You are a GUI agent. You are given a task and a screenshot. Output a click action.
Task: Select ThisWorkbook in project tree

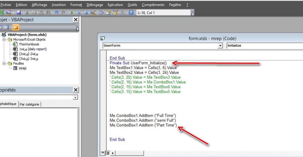pyautogui.click(x=29, y=44)
